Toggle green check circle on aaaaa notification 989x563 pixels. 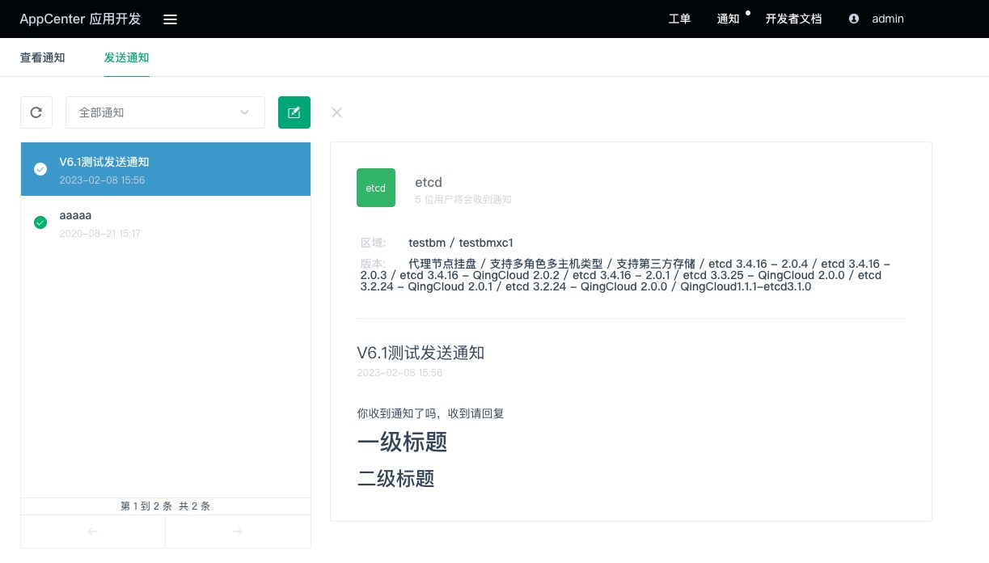40,222
